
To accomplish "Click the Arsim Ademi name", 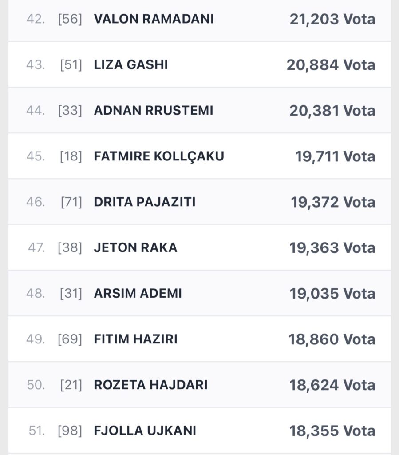I will click(138, 294).
